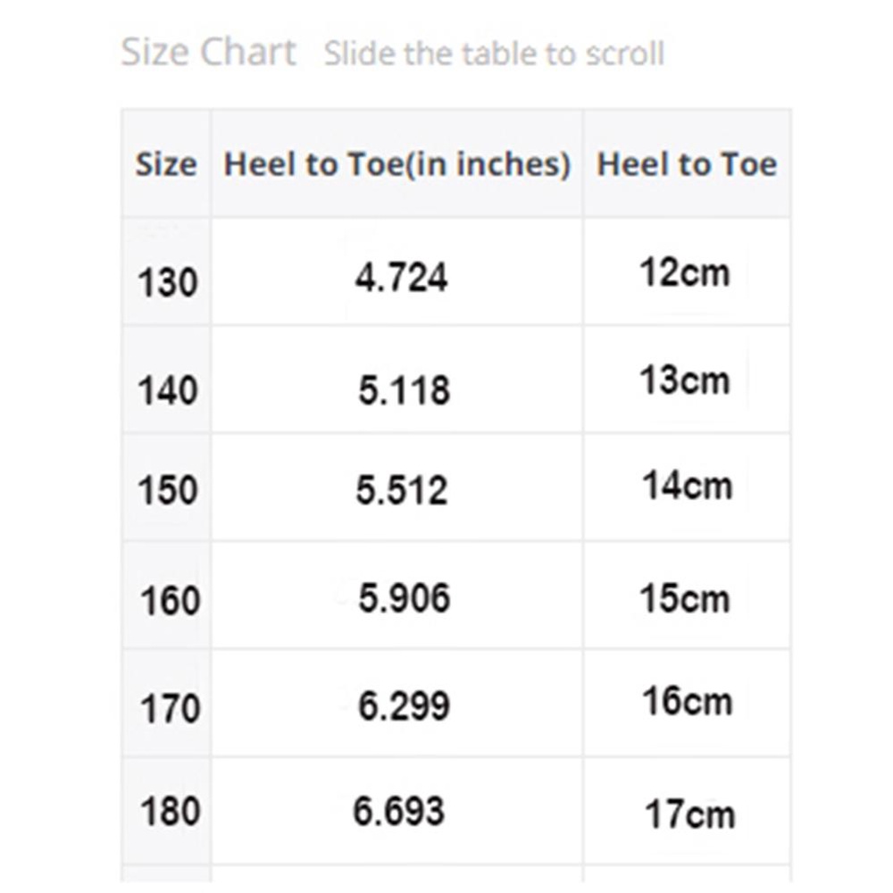Click the 4.724 inches cell
The image size is (893, 893).
click(x=401, y=278)
